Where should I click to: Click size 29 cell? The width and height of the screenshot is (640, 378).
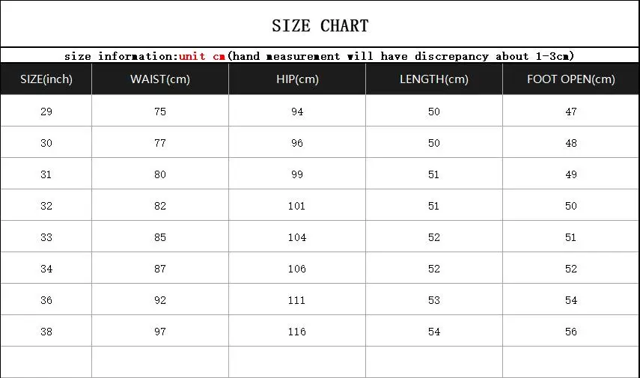[46, 111]
